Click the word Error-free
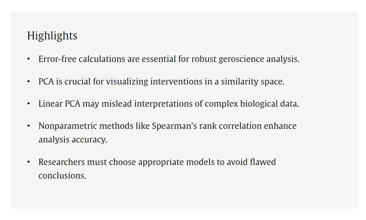Image resolution: width=366 pixels, height=220 pixels. tap(57, 59)
